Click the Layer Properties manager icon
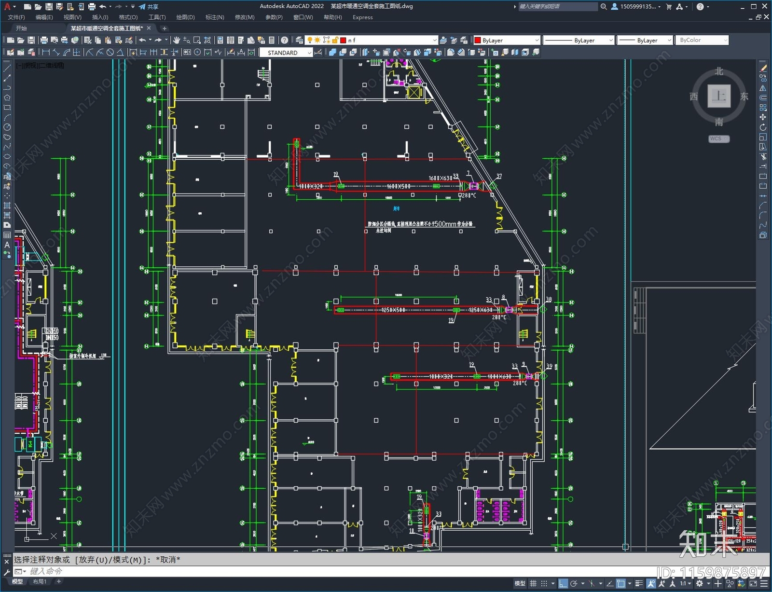The width and height of the screenshot is (772, 592). pyautogui.click(x=299, y=40)
